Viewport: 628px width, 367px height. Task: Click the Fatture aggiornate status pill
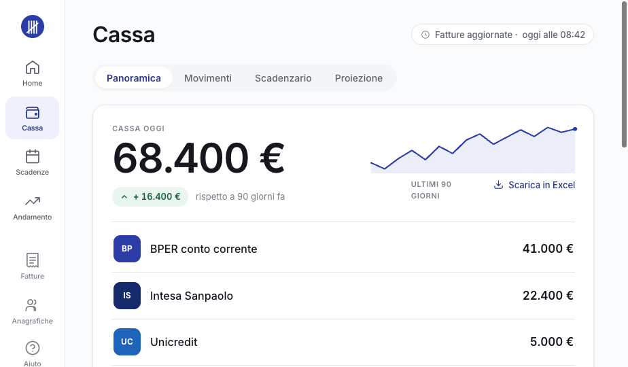503,35
